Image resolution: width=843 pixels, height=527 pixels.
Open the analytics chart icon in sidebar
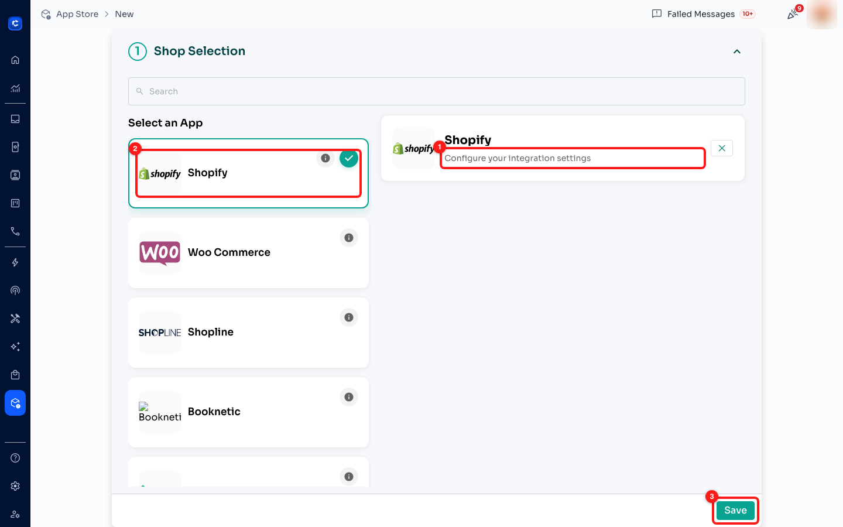[15, 88]
